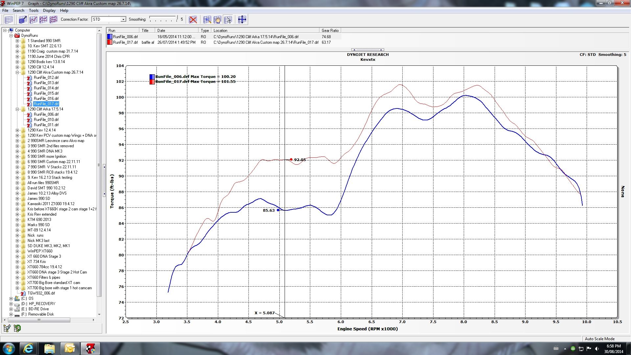This screenshot has height=355, width=631.
Task: Click the run list collapse handle above graph
Action: pyautogui.click(x=368, y=50)
